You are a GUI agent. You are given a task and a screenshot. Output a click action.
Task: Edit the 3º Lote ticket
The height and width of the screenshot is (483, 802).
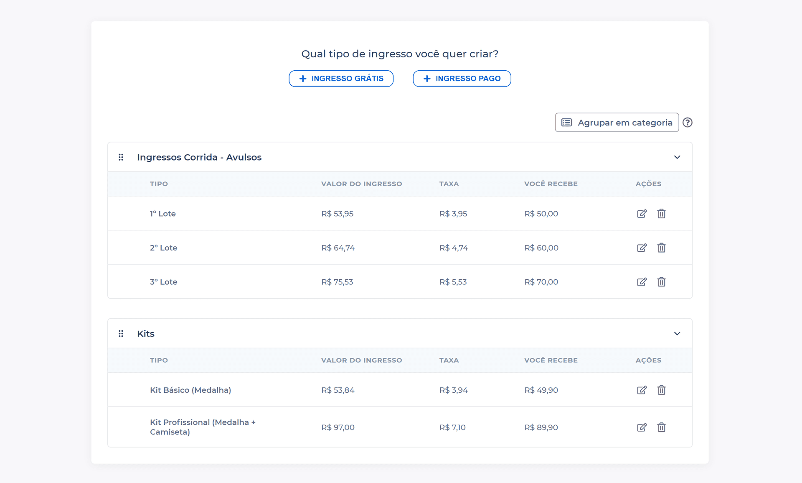coord(642,282)
